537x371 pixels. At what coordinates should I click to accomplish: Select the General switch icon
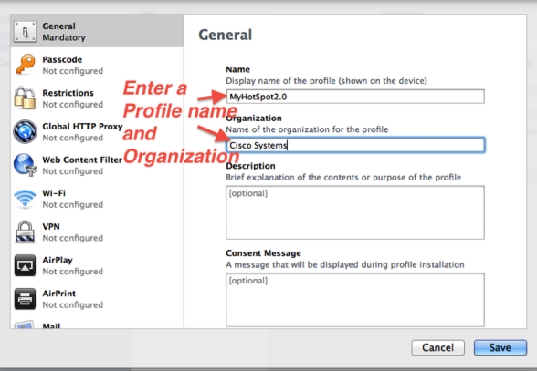click(25, 32)
